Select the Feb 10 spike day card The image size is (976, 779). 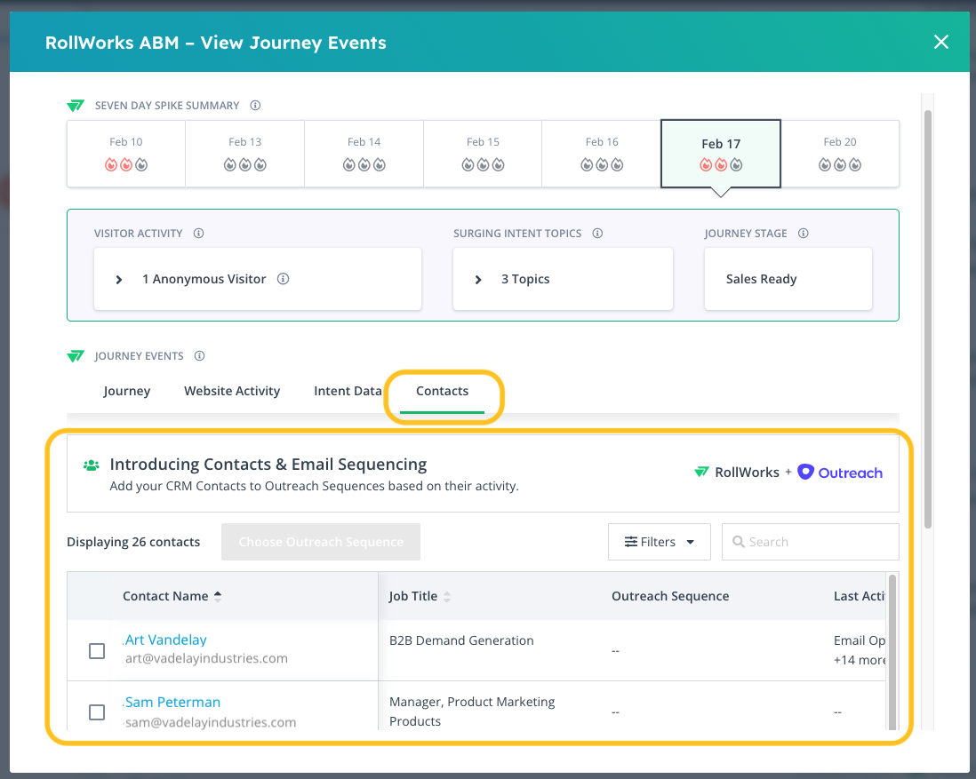click(126, 154)
